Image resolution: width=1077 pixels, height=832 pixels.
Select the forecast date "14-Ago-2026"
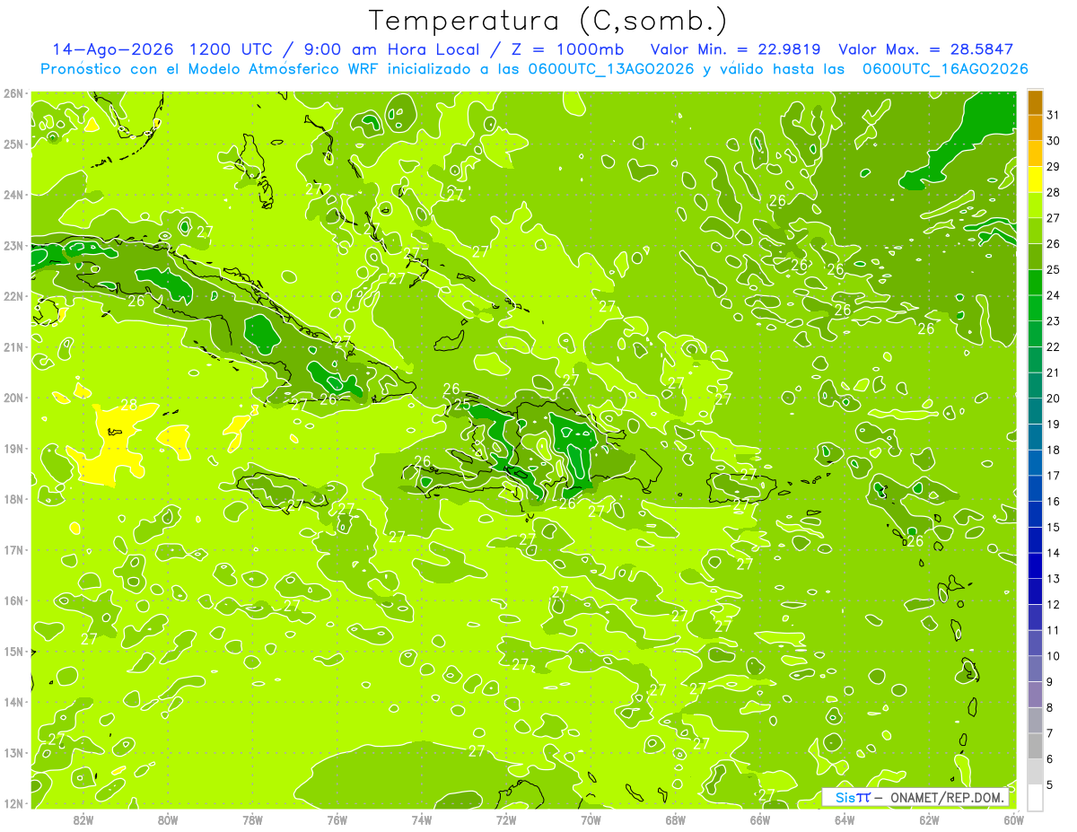pos(114,49)
